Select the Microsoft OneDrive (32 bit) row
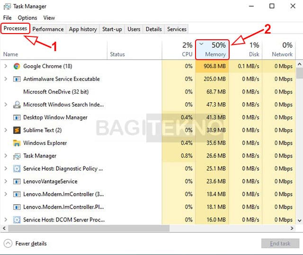Viewport: 303px width, 255px height. [148, 92]
